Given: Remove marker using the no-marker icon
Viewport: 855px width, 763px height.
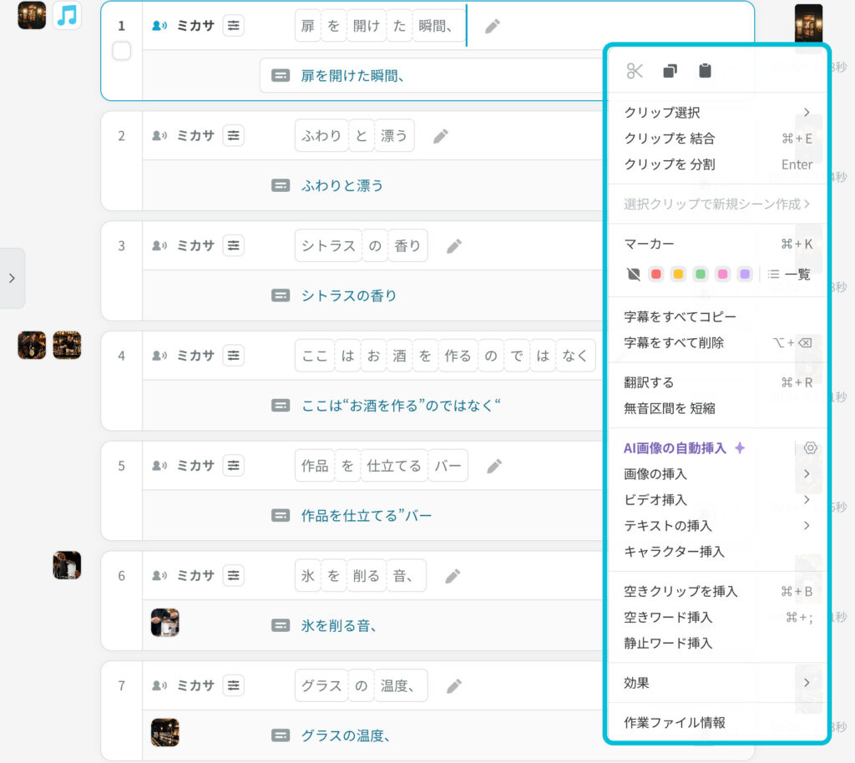Looking at the screenshot, I should tap(634, 274).
